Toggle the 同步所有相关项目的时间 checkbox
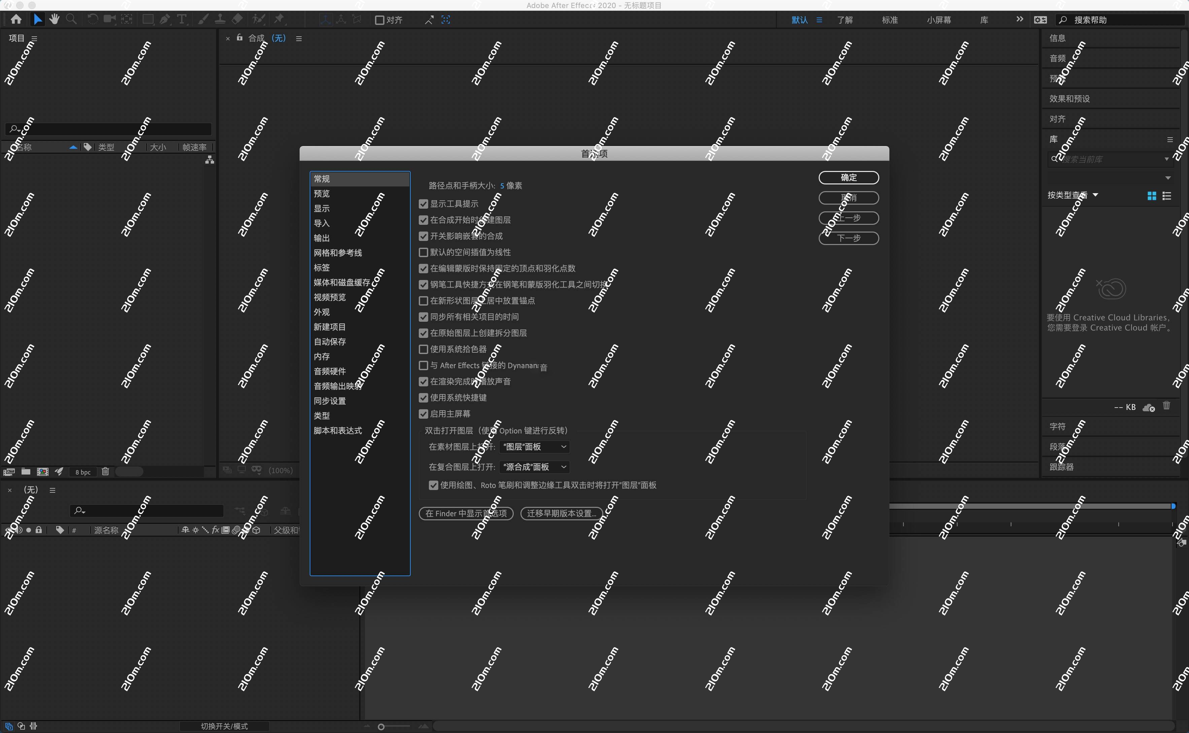The width and height of the screenshot is (1189, 733). click(x=423, y=317)
